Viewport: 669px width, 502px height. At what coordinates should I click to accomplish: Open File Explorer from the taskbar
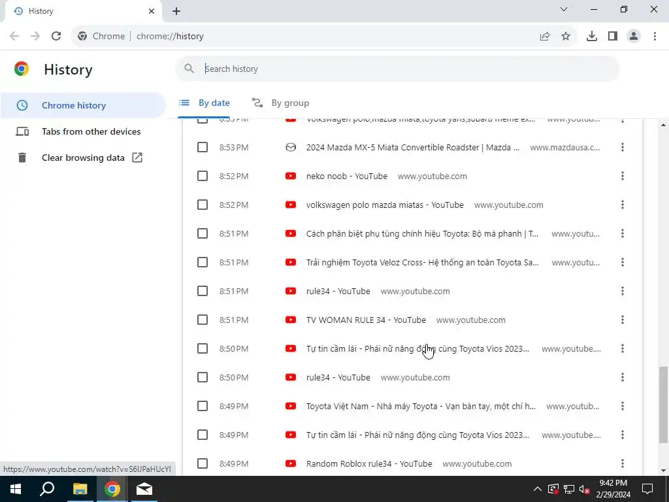pos(80,489)
